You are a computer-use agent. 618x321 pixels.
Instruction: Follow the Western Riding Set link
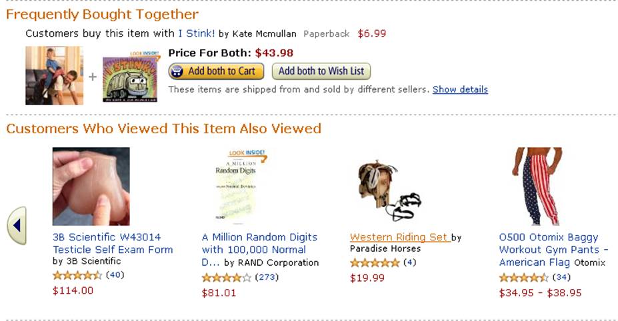[x=399, y=237]
